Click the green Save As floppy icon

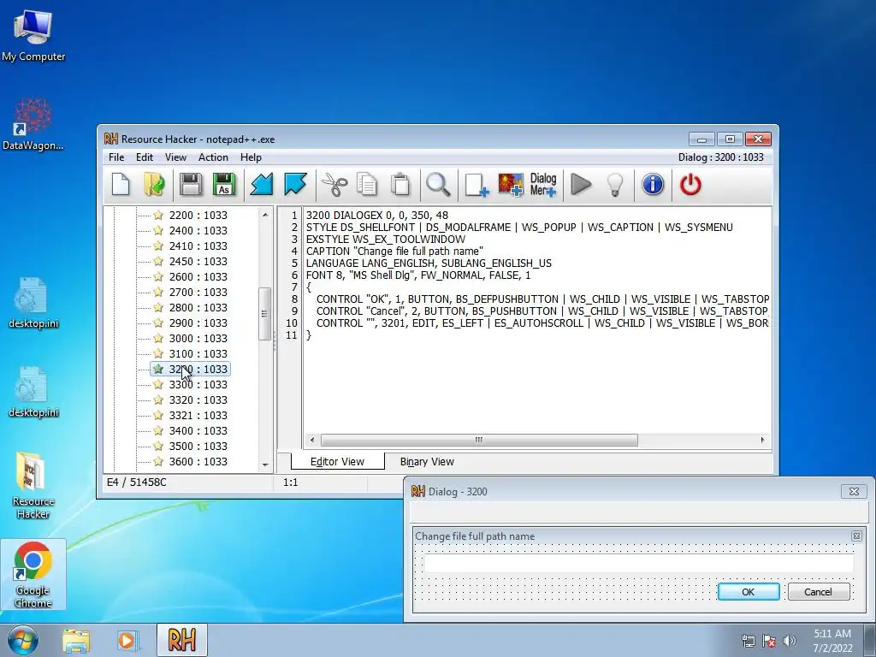pyautogui.click(x=224, y=185)
